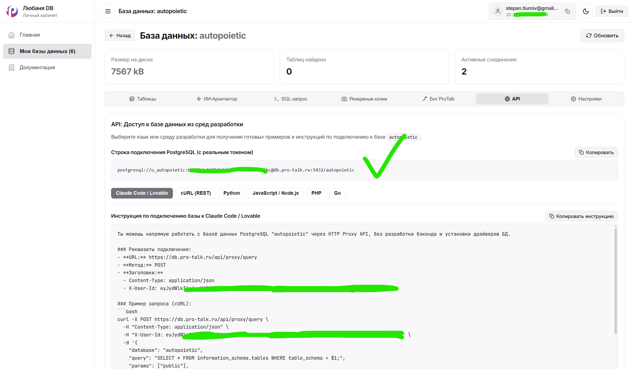Open the SQL-запрос tab
Viewport: 632px width, 369px height.
[x=291, y=99]
